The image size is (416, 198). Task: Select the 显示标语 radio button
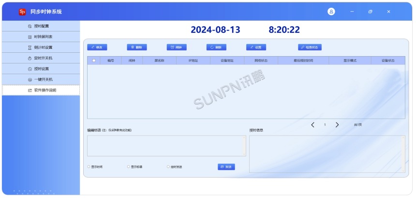pyautogui.click(x=129, y=167)
